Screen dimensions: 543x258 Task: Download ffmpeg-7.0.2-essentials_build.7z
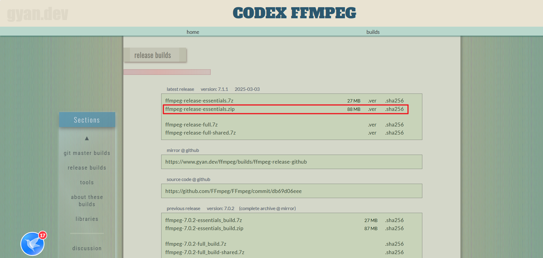[204, 220]
